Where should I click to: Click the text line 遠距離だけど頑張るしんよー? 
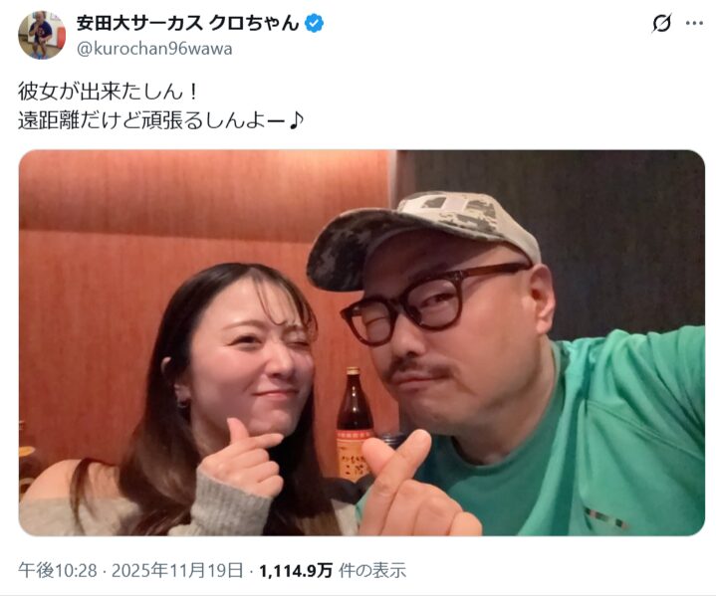point(153,120)
